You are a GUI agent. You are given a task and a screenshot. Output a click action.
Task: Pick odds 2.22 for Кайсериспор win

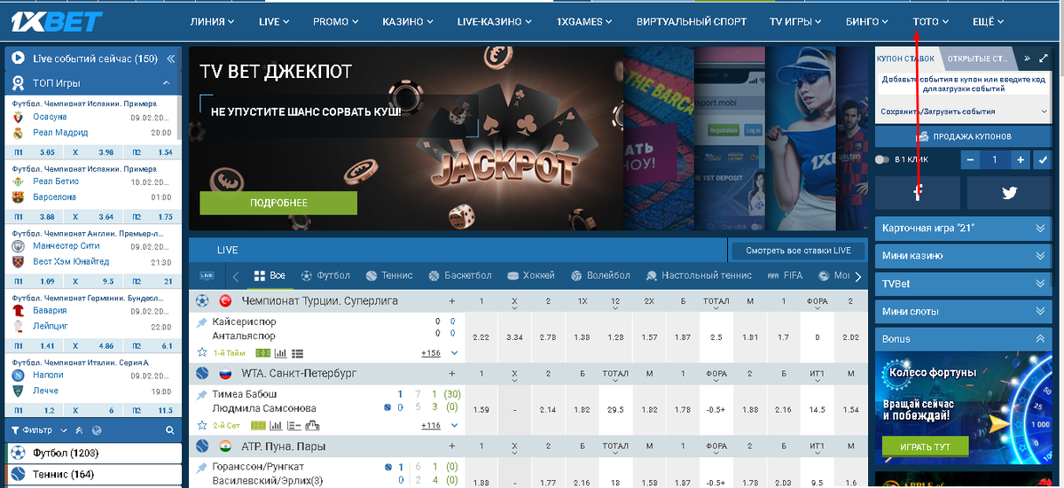point(481,337)
